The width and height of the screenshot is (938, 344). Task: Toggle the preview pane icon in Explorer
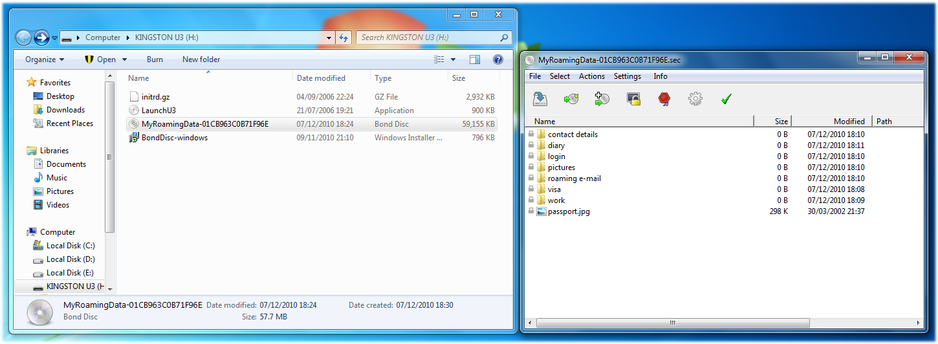pyautogui.click(x=475, y=59)
